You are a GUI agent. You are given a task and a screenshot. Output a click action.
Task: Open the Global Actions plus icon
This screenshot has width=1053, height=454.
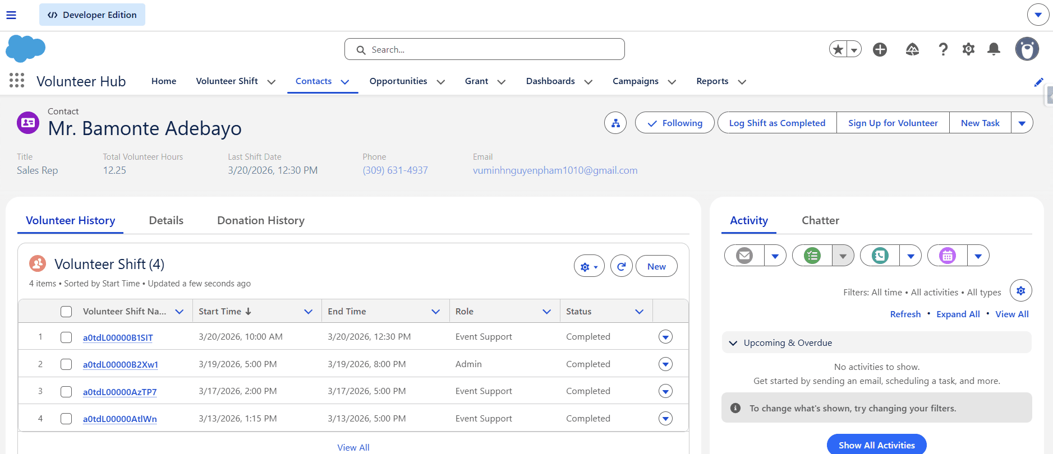click(x=880, y=49)
